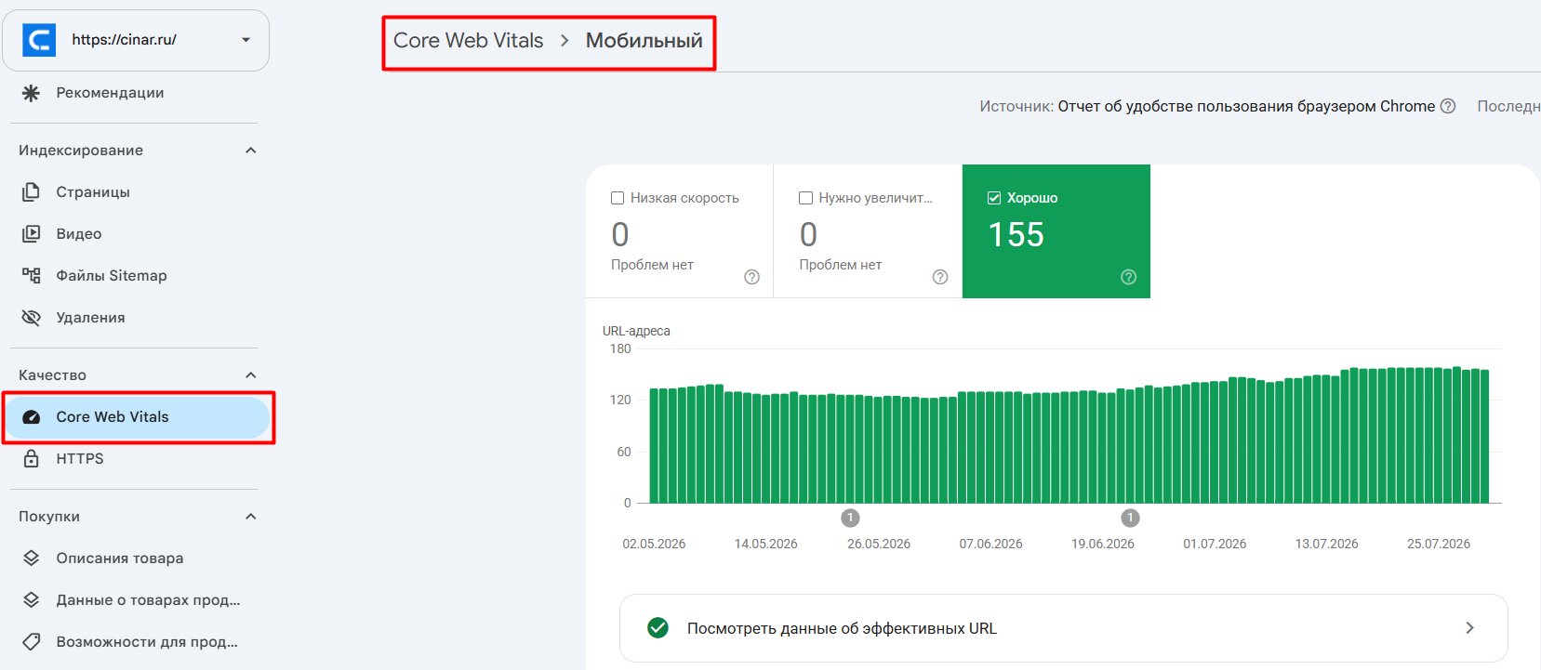Image resolution: width=1541 pixels, height=670 pixels.
Task: Click the 155 good URLs count
Action: pyautogui.click(x=1016, y=235)
